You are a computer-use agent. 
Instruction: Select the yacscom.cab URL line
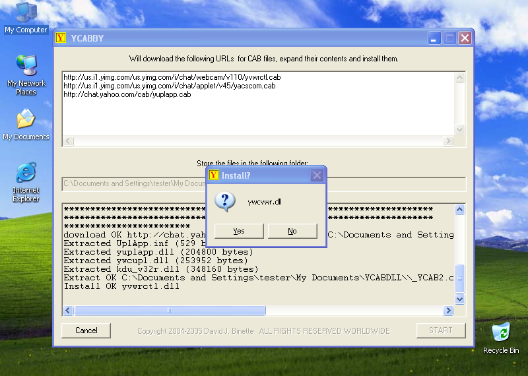(x=170, y=86)
